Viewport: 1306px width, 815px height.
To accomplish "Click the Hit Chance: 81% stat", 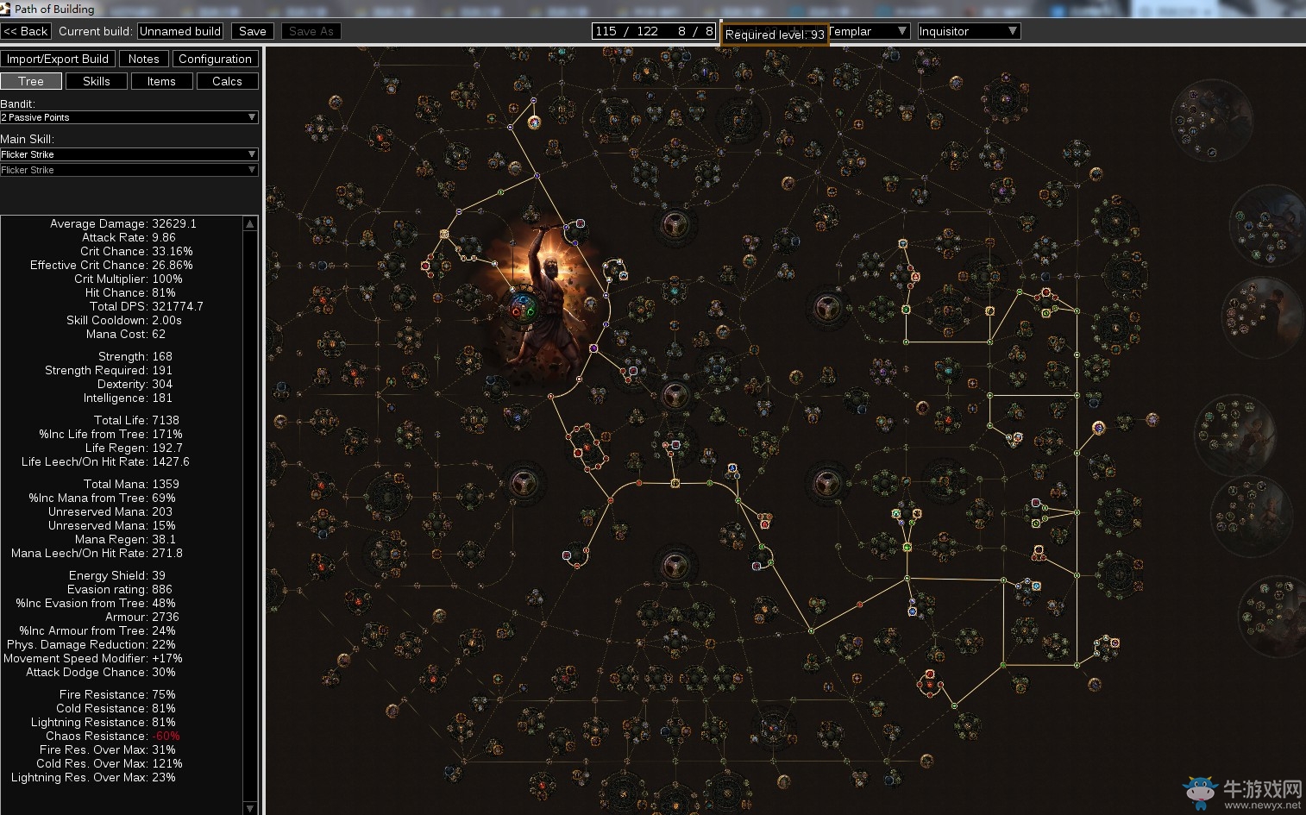I will pos(130,292).
